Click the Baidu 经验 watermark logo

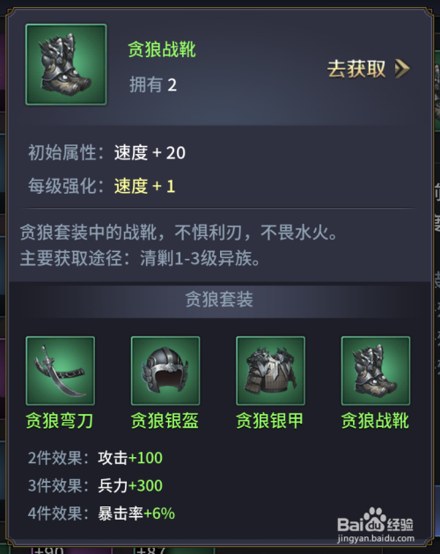click(x=376, y=525)
